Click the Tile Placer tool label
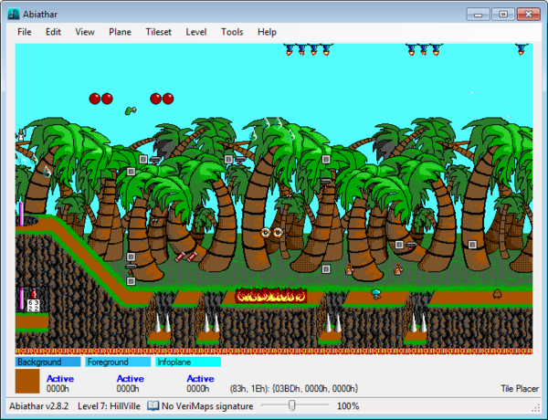Screen dimensions: 548x420 click(521, 388)
